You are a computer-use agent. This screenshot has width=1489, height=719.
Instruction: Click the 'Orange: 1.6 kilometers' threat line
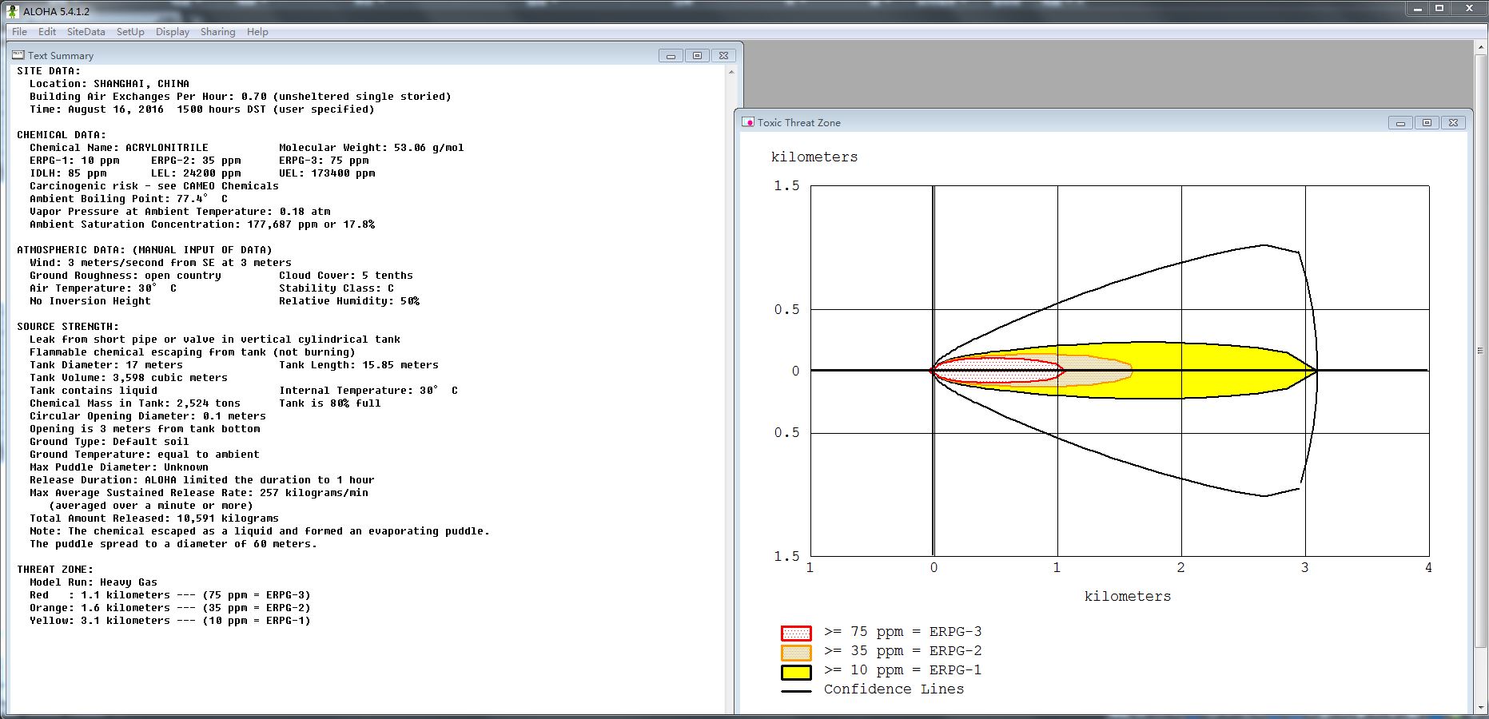pos(170,608)
